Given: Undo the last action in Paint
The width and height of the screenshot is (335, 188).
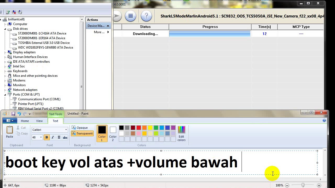Looking at the screenshot, I should [x=19, y=114].
